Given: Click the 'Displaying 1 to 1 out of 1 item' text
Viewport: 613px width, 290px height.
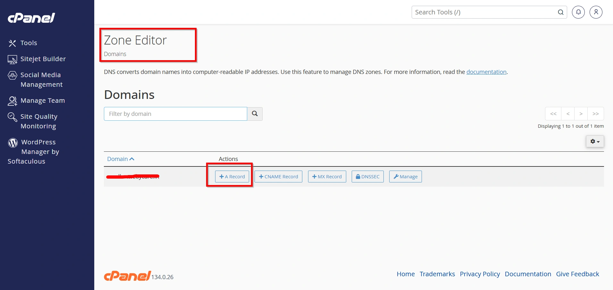Looking at the screenshot, I should coord(571,126).
